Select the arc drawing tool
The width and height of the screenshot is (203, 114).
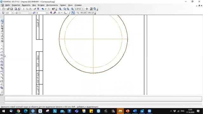point(2,59)
